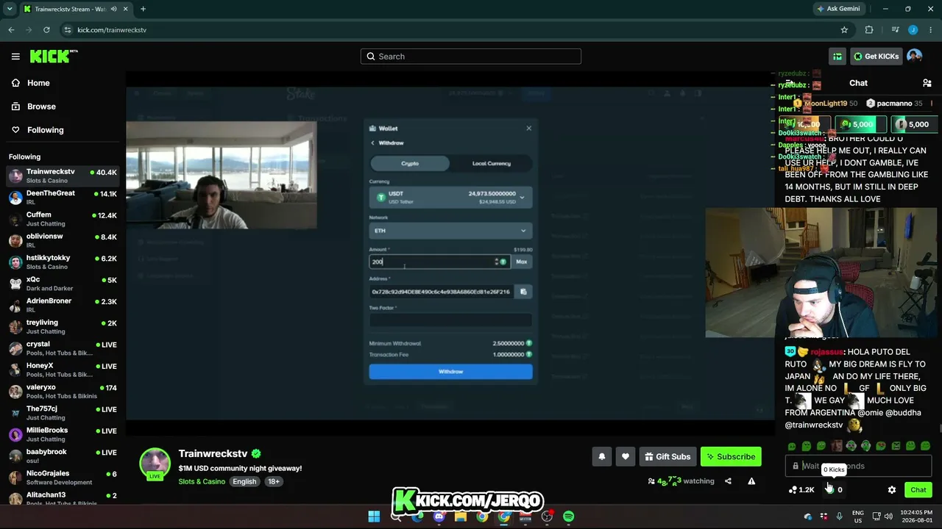
Task: Toggle stream notifications bell
Action: coord(602,456)
